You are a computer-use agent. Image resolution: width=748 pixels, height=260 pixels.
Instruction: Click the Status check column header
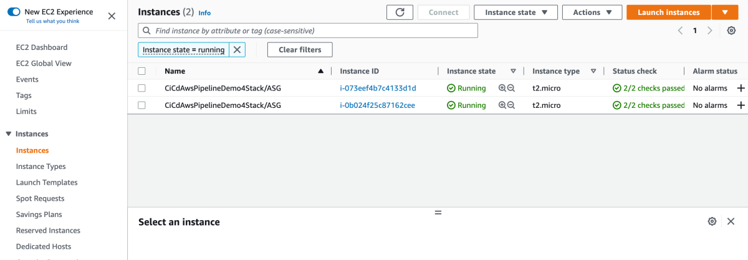(x=635, y=71)
